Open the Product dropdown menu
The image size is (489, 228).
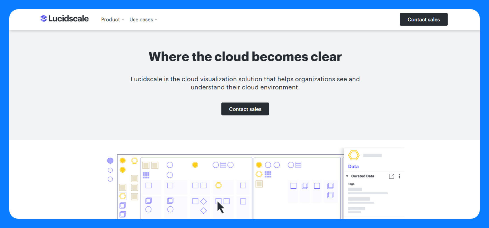tap(113, 20)
